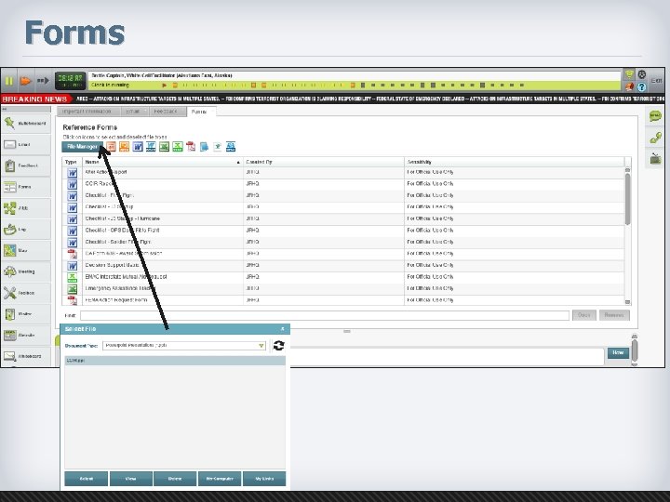Open the television broadcast icon
The width and height of the screenshot is (670, 502).
[654, 159]
